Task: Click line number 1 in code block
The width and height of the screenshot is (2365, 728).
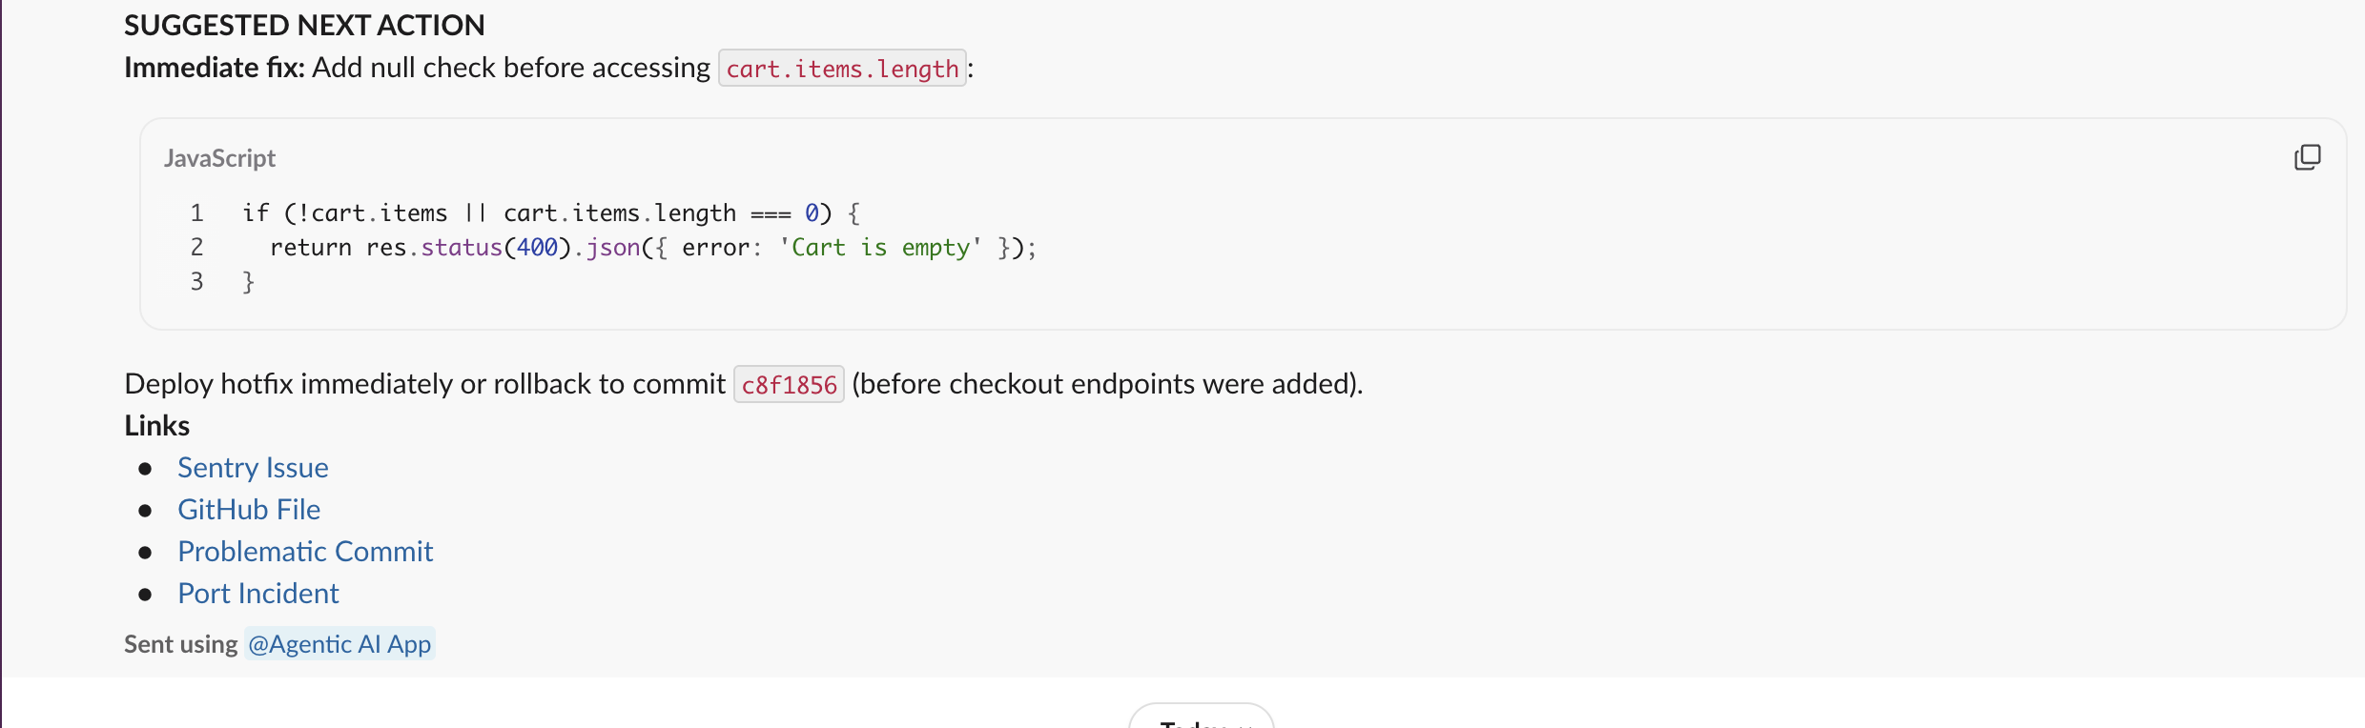Action: [196, 213]
